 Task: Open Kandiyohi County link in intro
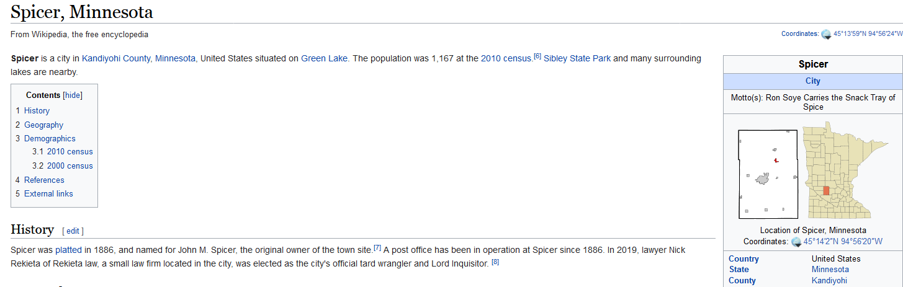[x=116, y=58]
